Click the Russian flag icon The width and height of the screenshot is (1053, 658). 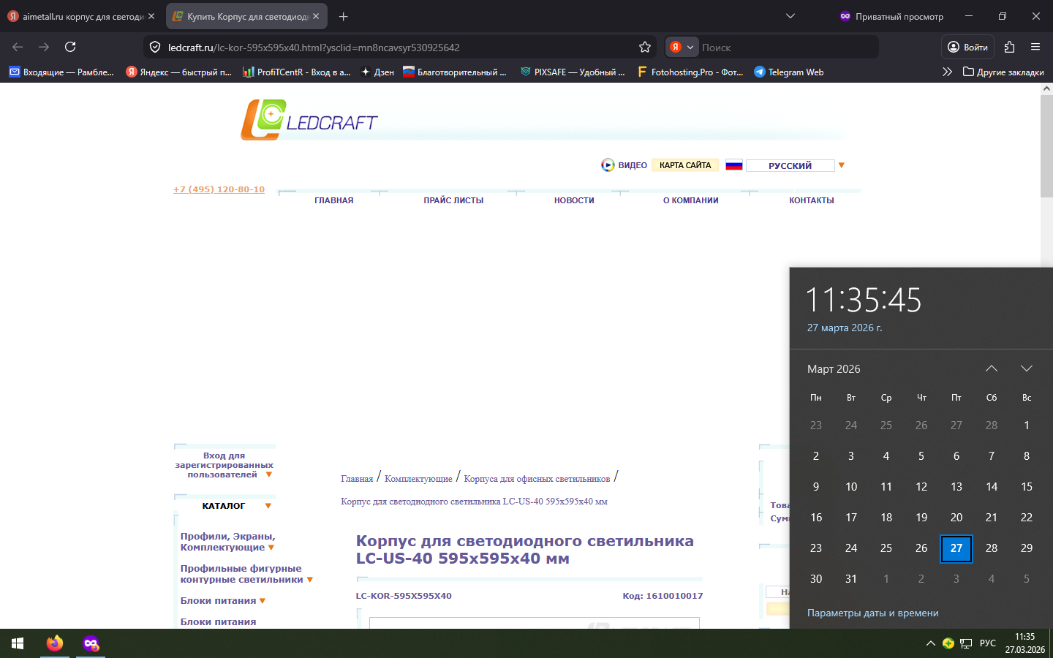pos(734,165)
